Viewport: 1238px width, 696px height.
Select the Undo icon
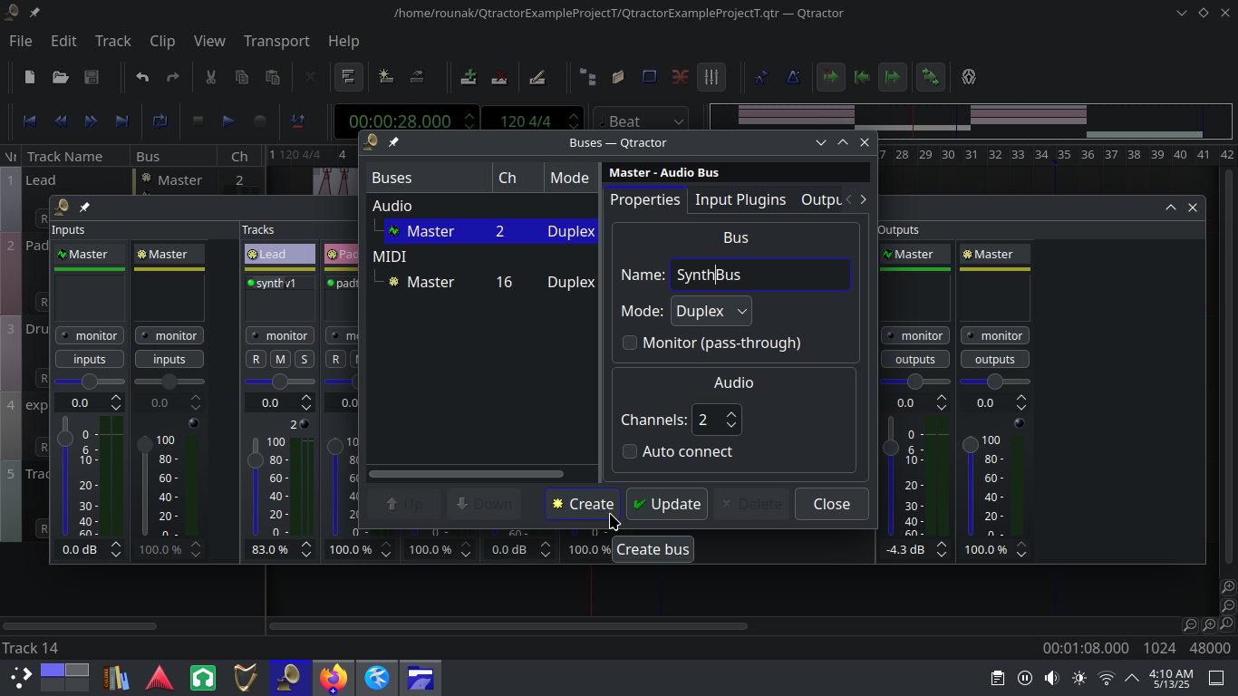[x=141, y=77]
